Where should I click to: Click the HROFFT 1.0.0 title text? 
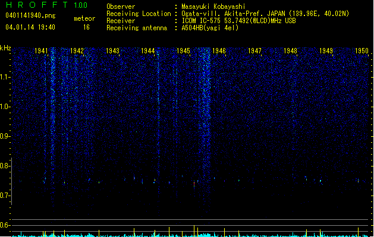[x=47, y=5]
